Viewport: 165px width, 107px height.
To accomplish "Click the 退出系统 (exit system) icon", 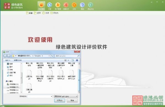I will 90,6.
